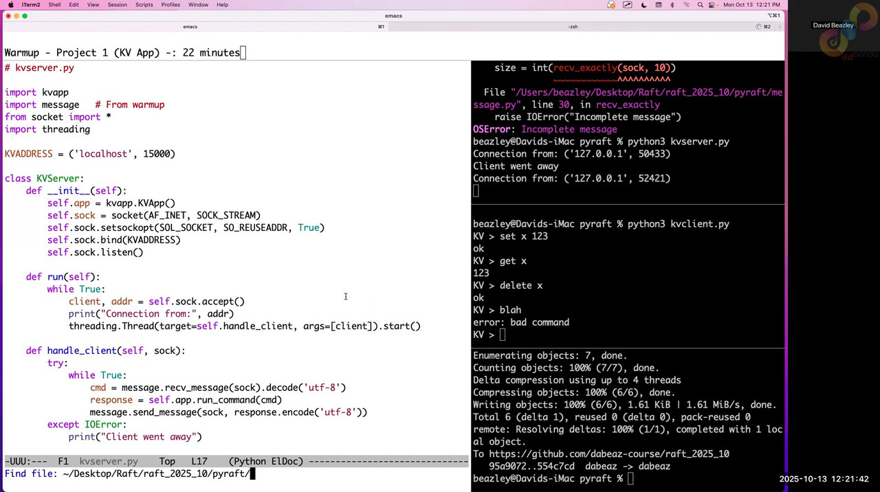This screenshot has height=492, width=880.
Task: Click the 'Client went away' server output
Action: (516, 166)
